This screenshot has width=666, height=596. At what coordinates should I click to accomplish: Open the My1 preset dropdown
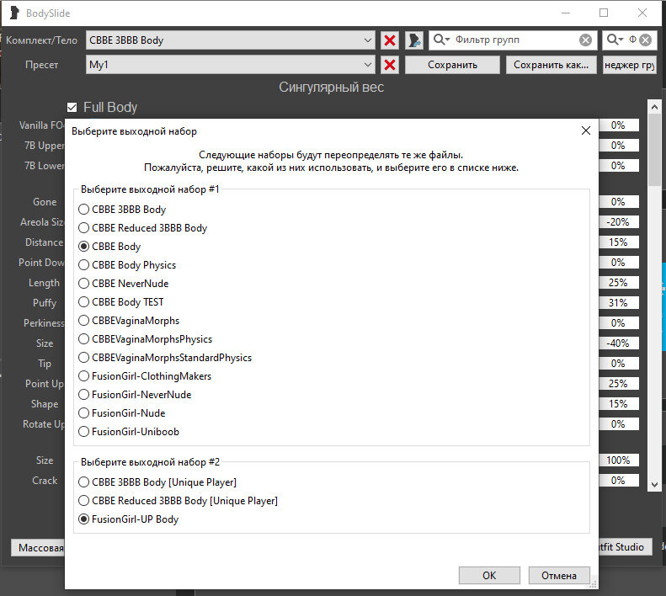(x=367, y=65)
